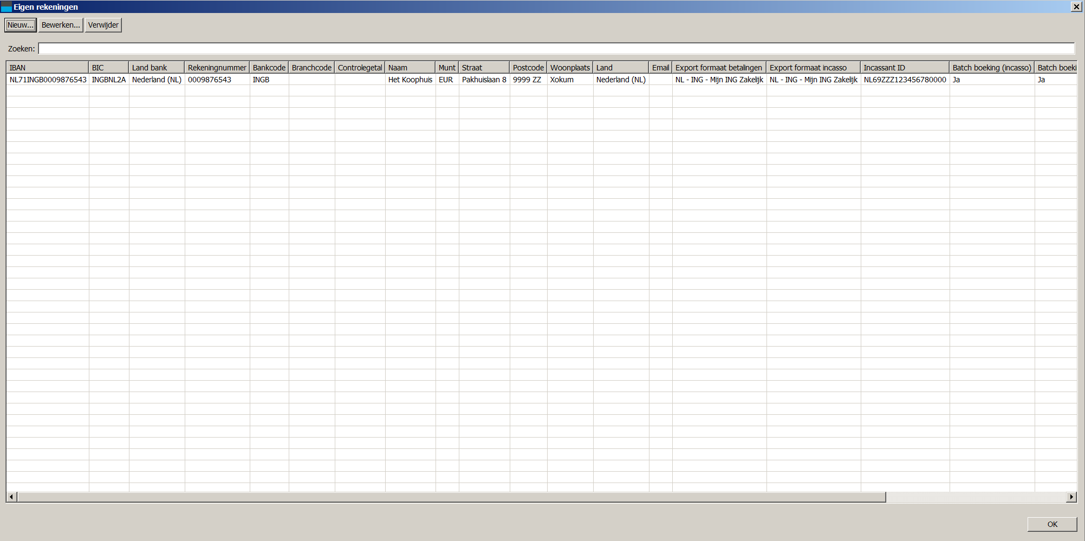Viewport: 1085px width, 541px height.
Task: Sort by Land bank column header
Action: point(157,68)
